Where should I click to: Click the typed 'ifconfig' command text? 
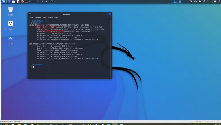[x=37, y=23]
